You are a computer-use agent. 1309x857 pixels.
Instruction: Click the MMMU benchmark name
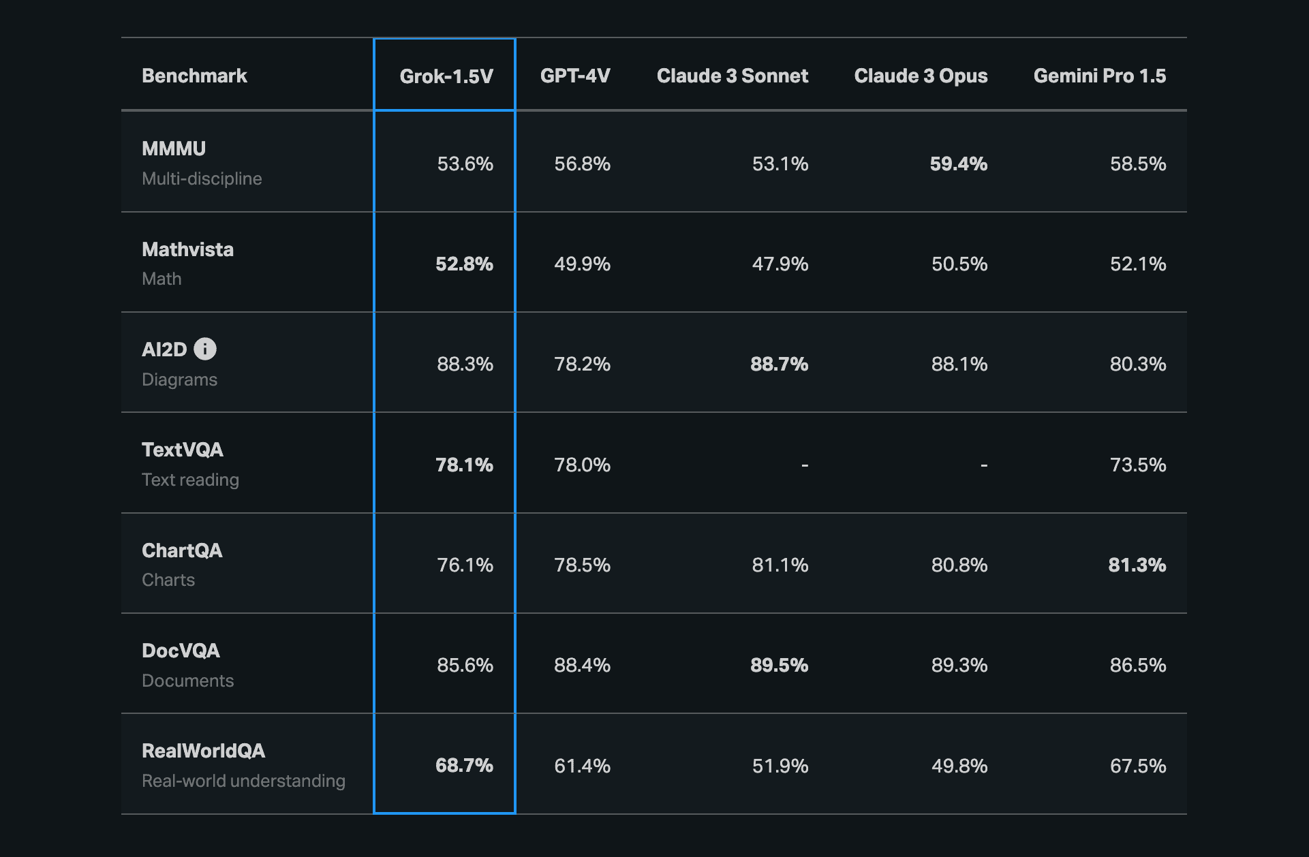[x=174, y=149]
